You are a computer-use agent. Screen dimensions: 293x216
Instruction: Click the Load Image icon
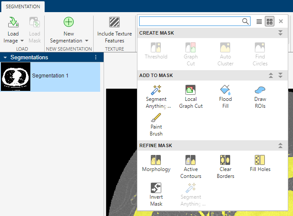point(13,22)
